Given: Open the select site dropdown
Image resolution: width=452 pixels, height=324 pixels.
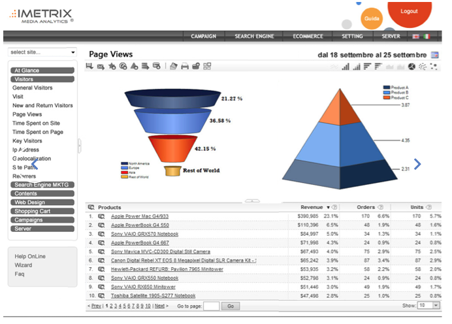Looking at the screenshot, I should tap(42, 52).
